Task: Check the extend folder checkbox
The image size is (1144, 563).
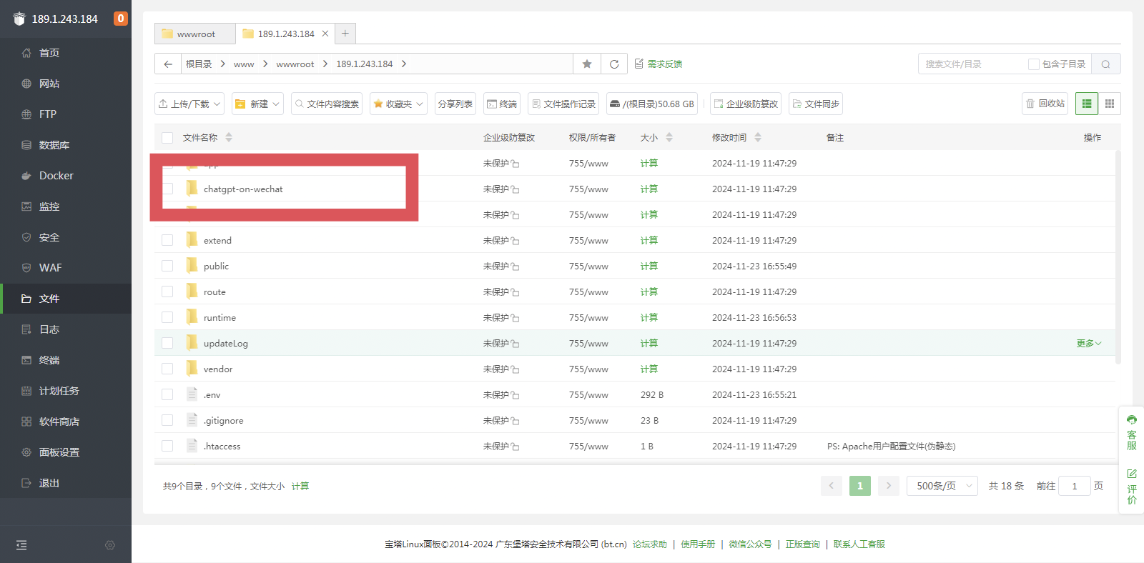Action: pyautogui.click(x=167, y=241)
